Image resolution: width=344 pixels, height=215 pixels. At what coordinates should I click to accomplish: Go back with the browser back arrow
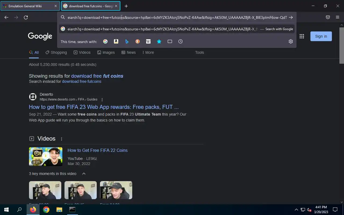(x=6, y=17)
